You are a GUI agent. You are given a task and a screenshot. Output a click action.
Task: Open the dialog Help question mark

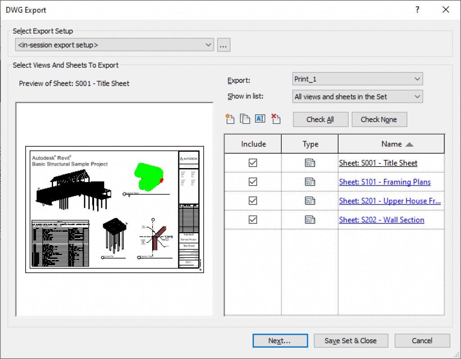point(417,10)
